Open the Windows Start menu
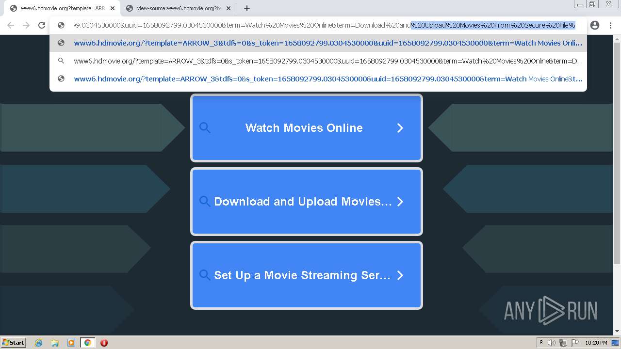The width and height of the screenshot is (621, 349). click(13, 342)
